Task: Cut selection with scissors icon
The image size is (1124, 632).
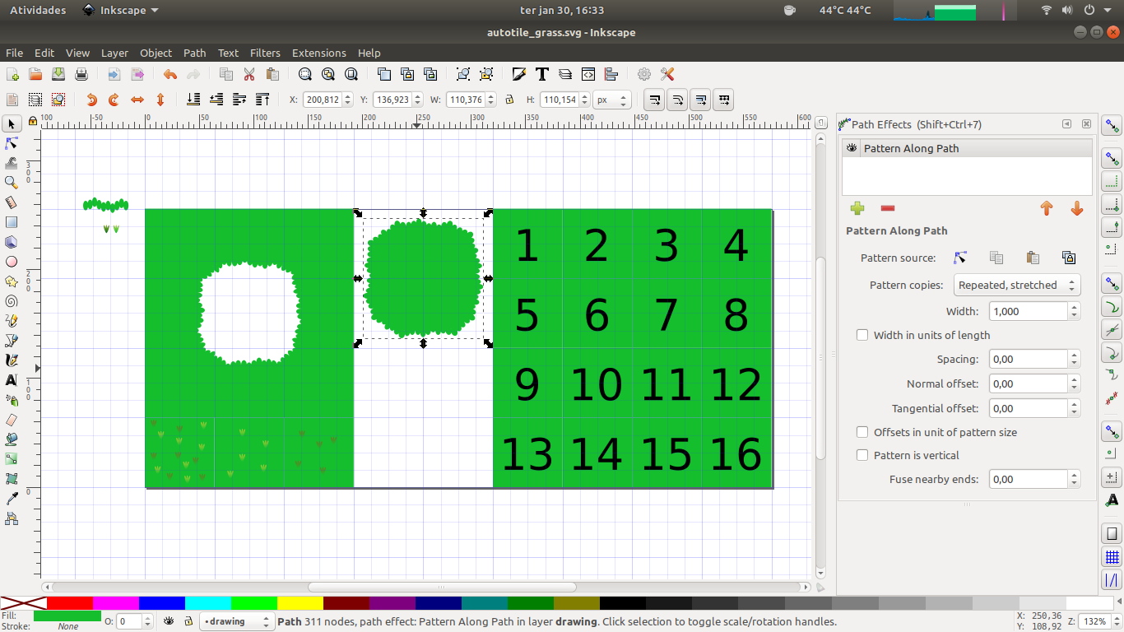Action: coord(249,74)
